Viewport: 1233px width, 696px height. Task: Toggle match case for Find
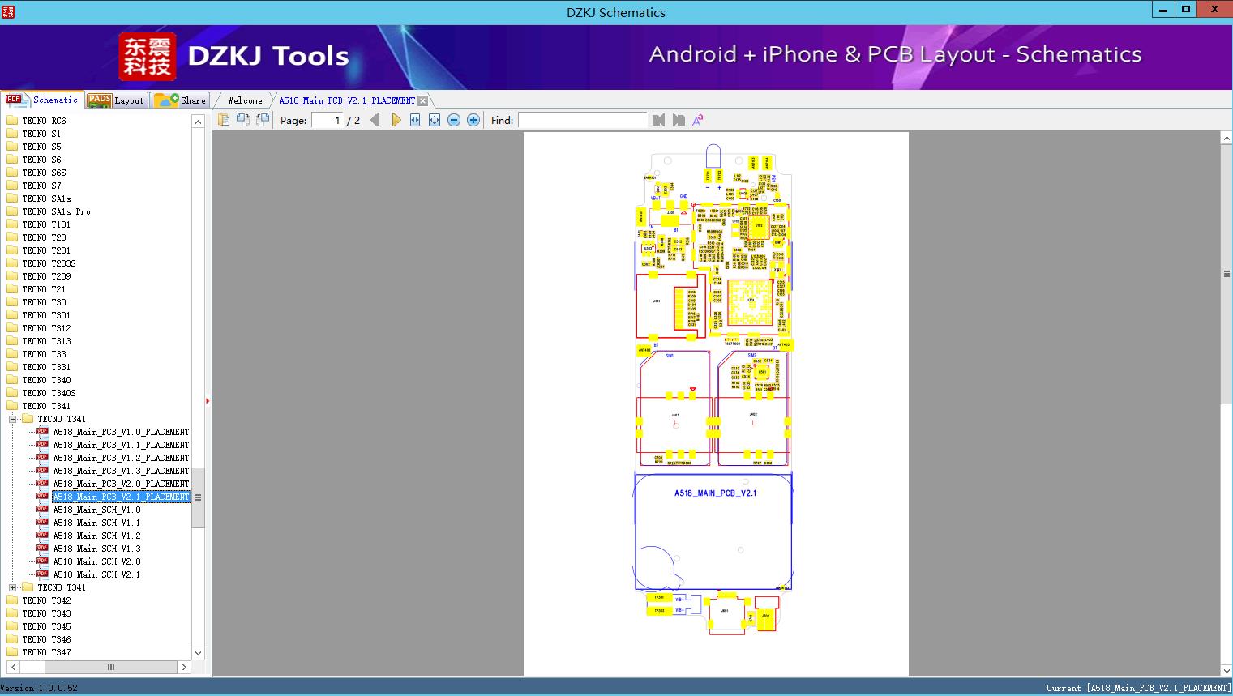(698, 120)
